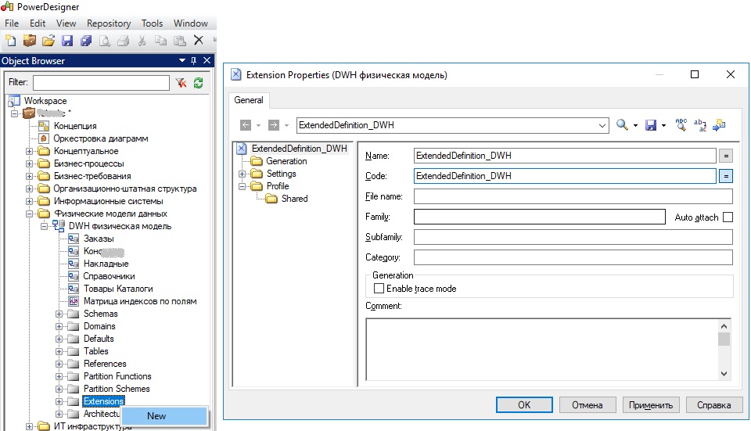Click the Отмена cancel button
Viewport: 751px width, 431px height.
pyautogui.click(x=588, y=404)
